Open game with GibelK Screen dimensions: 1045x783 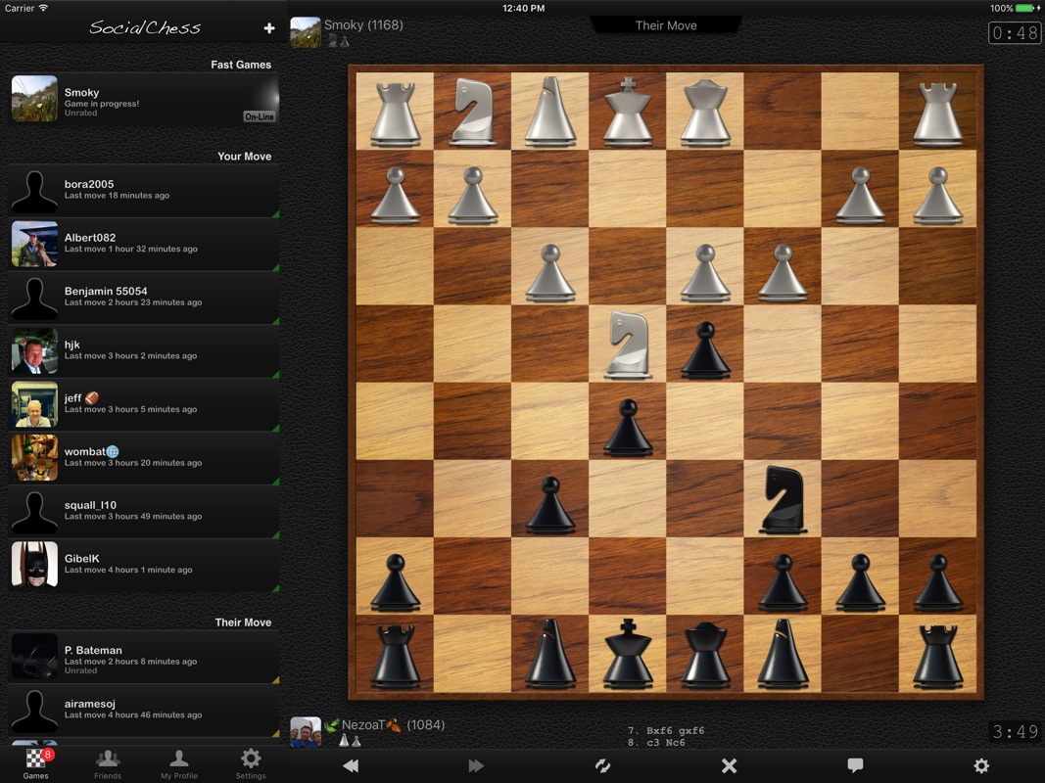[144, 565]
